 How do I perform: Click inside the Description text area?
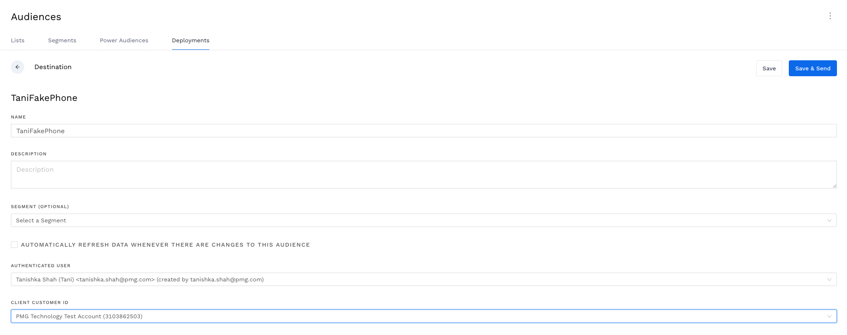(x=293, y=174)
